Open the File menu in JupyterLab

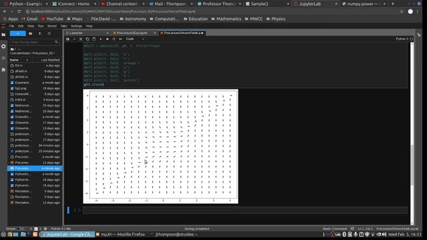point(12,26)
